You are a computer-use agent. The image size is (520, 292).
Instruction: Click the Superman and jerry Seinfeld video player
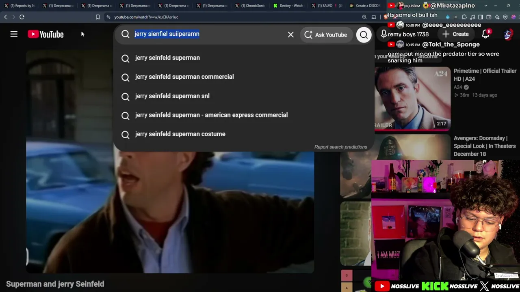tap(170, 162)
